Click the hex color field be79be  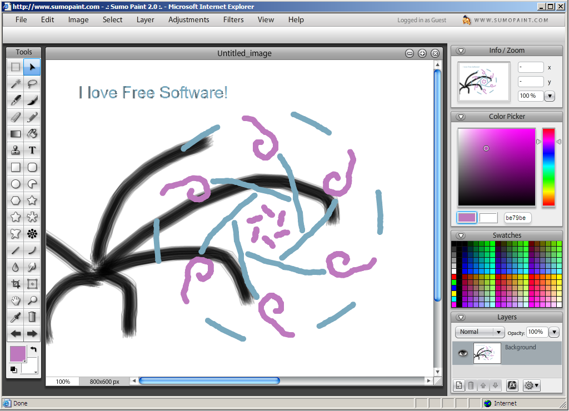coord(517,218)
